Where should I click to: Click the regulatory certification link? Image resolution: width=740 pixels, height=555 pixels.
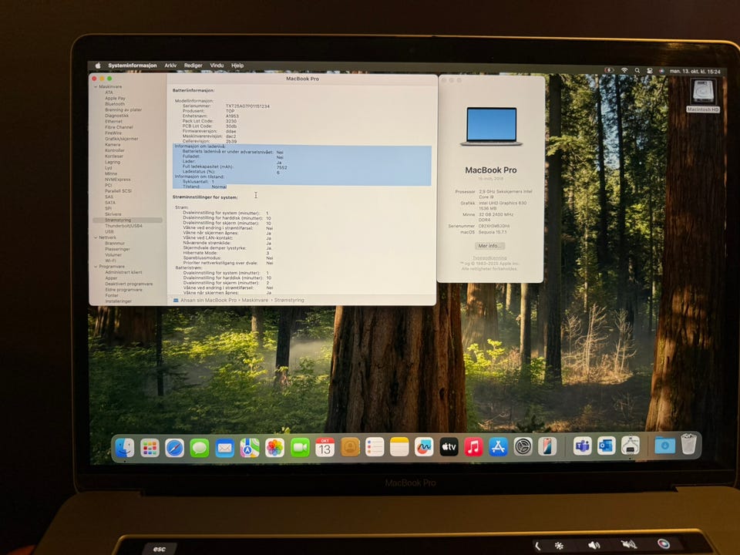(x=489, y=258)
